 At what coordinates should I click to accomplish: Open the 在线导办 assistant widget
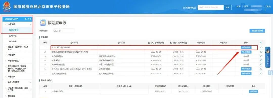click(268, 57)
